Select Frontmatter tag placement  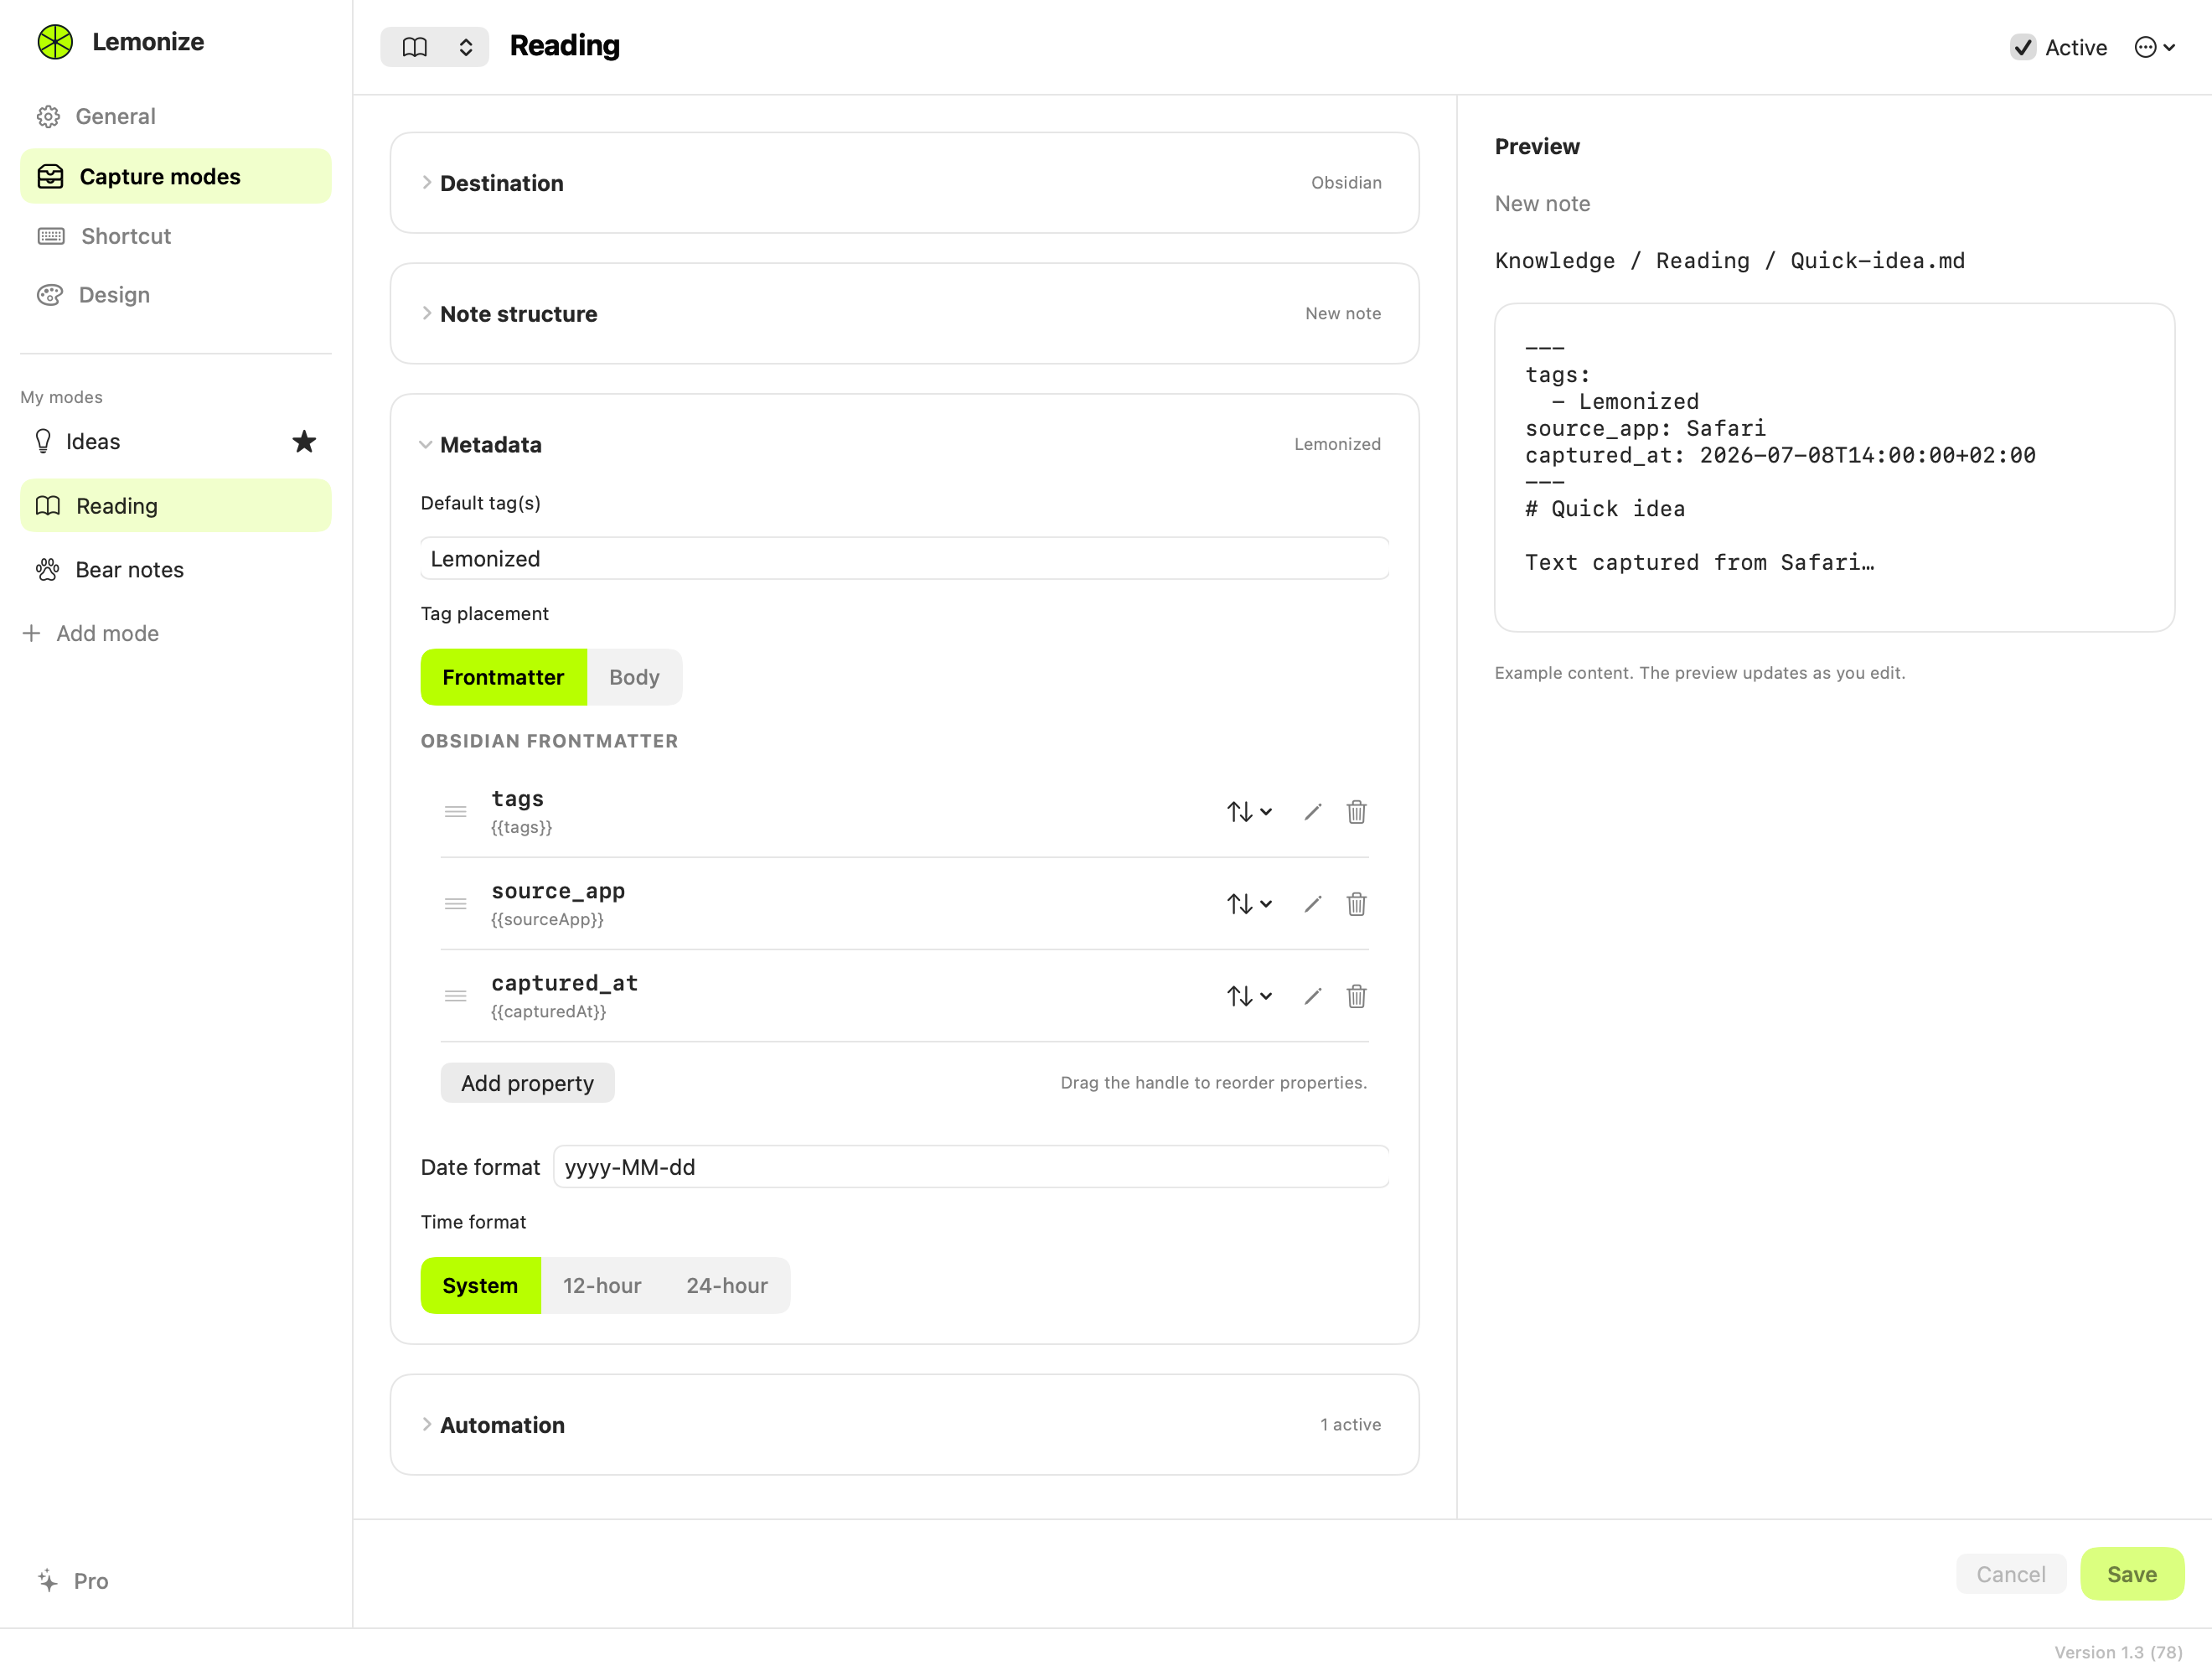tap(503, 677)
